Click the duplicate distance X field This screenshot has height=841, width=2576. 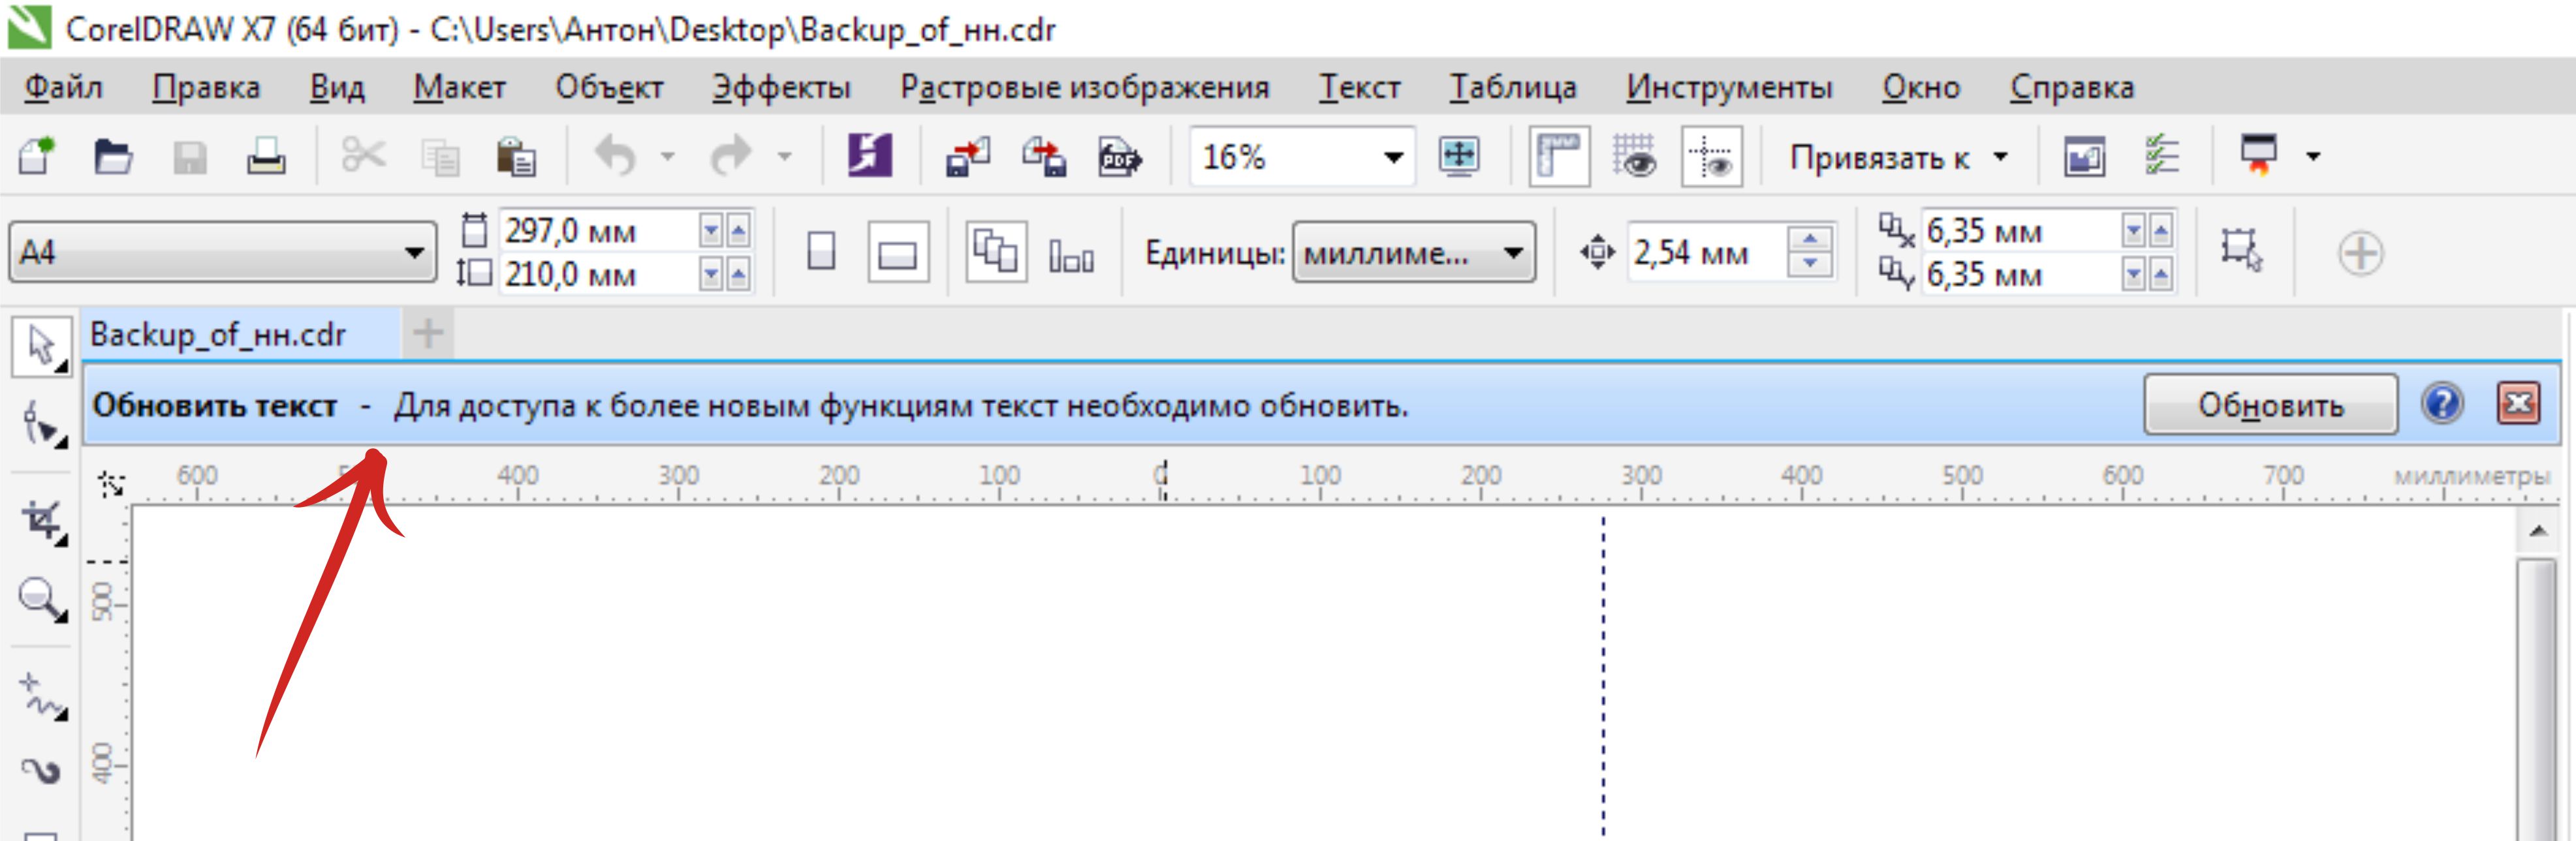2020,231
